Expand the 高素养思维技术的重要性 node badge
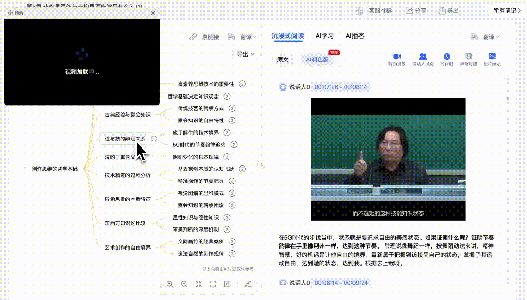This screenshot has width=527, height=300. (x=243, y=84)
